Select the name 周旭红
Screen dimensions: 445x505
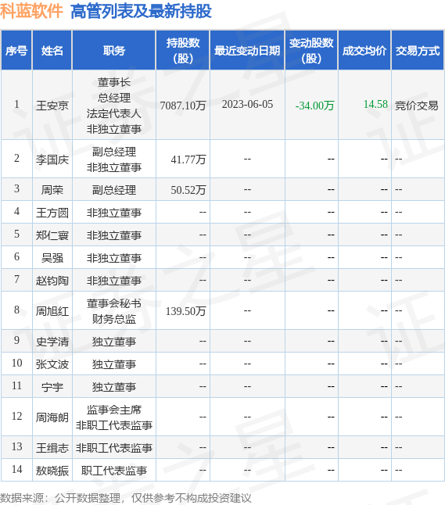coord(52,311)
